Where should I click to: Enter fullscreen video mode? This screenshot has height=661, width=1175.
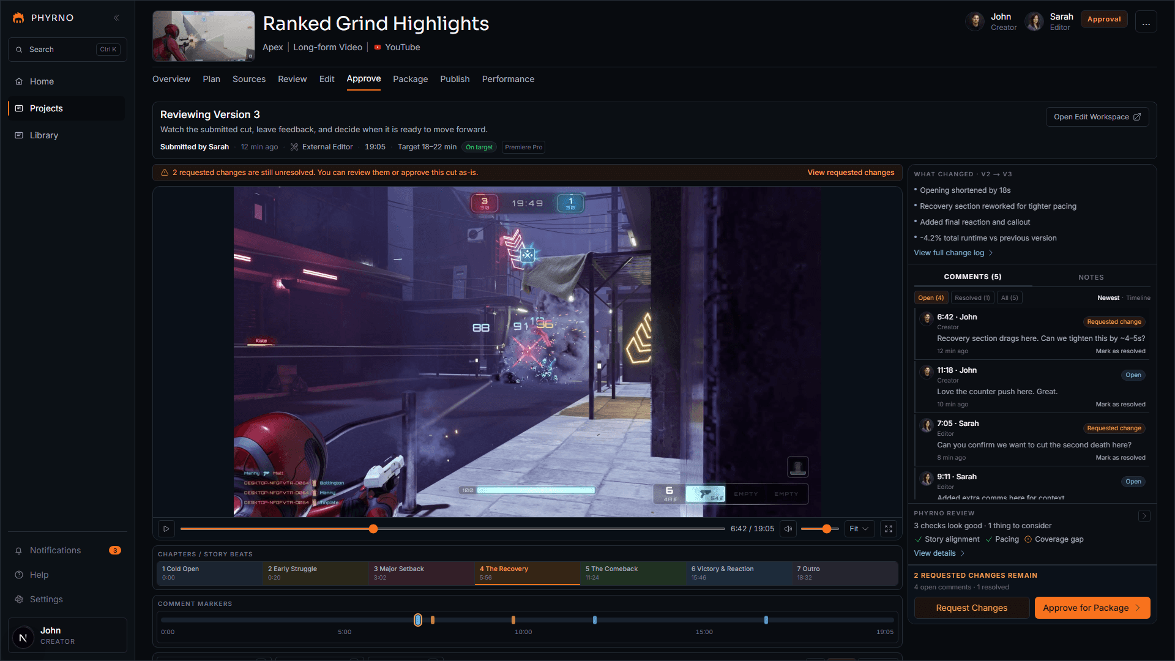tap(889, 529)
